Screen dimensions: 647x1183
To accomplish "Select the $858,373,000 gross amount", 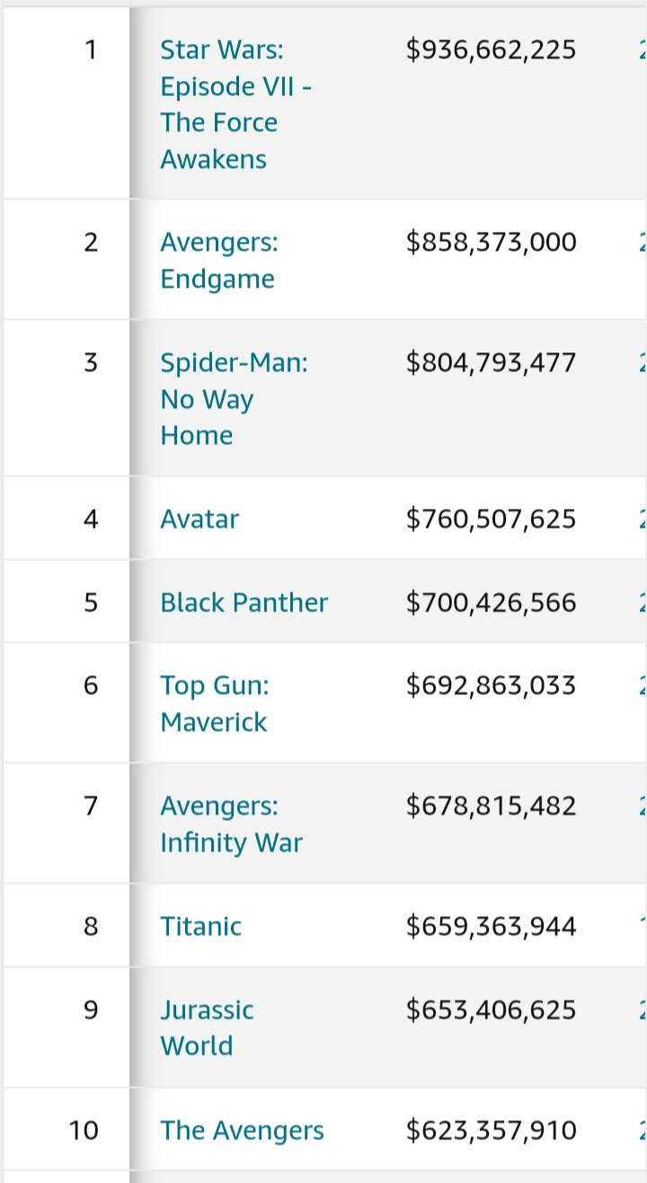I will (x=492, y=243).
